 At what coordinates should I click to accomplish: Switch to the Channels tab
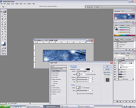[123, 53]
